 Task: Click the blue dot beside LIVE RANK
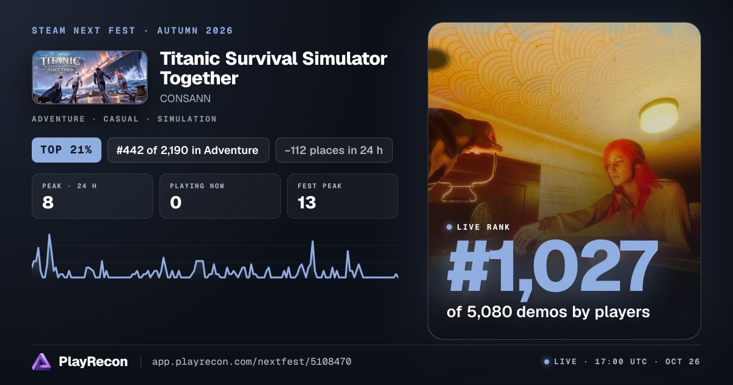(450, 227)
